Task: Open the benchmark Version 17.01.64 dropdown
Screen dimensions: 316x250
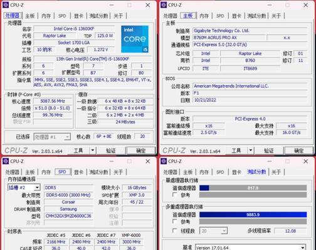Action: (250, 247)
